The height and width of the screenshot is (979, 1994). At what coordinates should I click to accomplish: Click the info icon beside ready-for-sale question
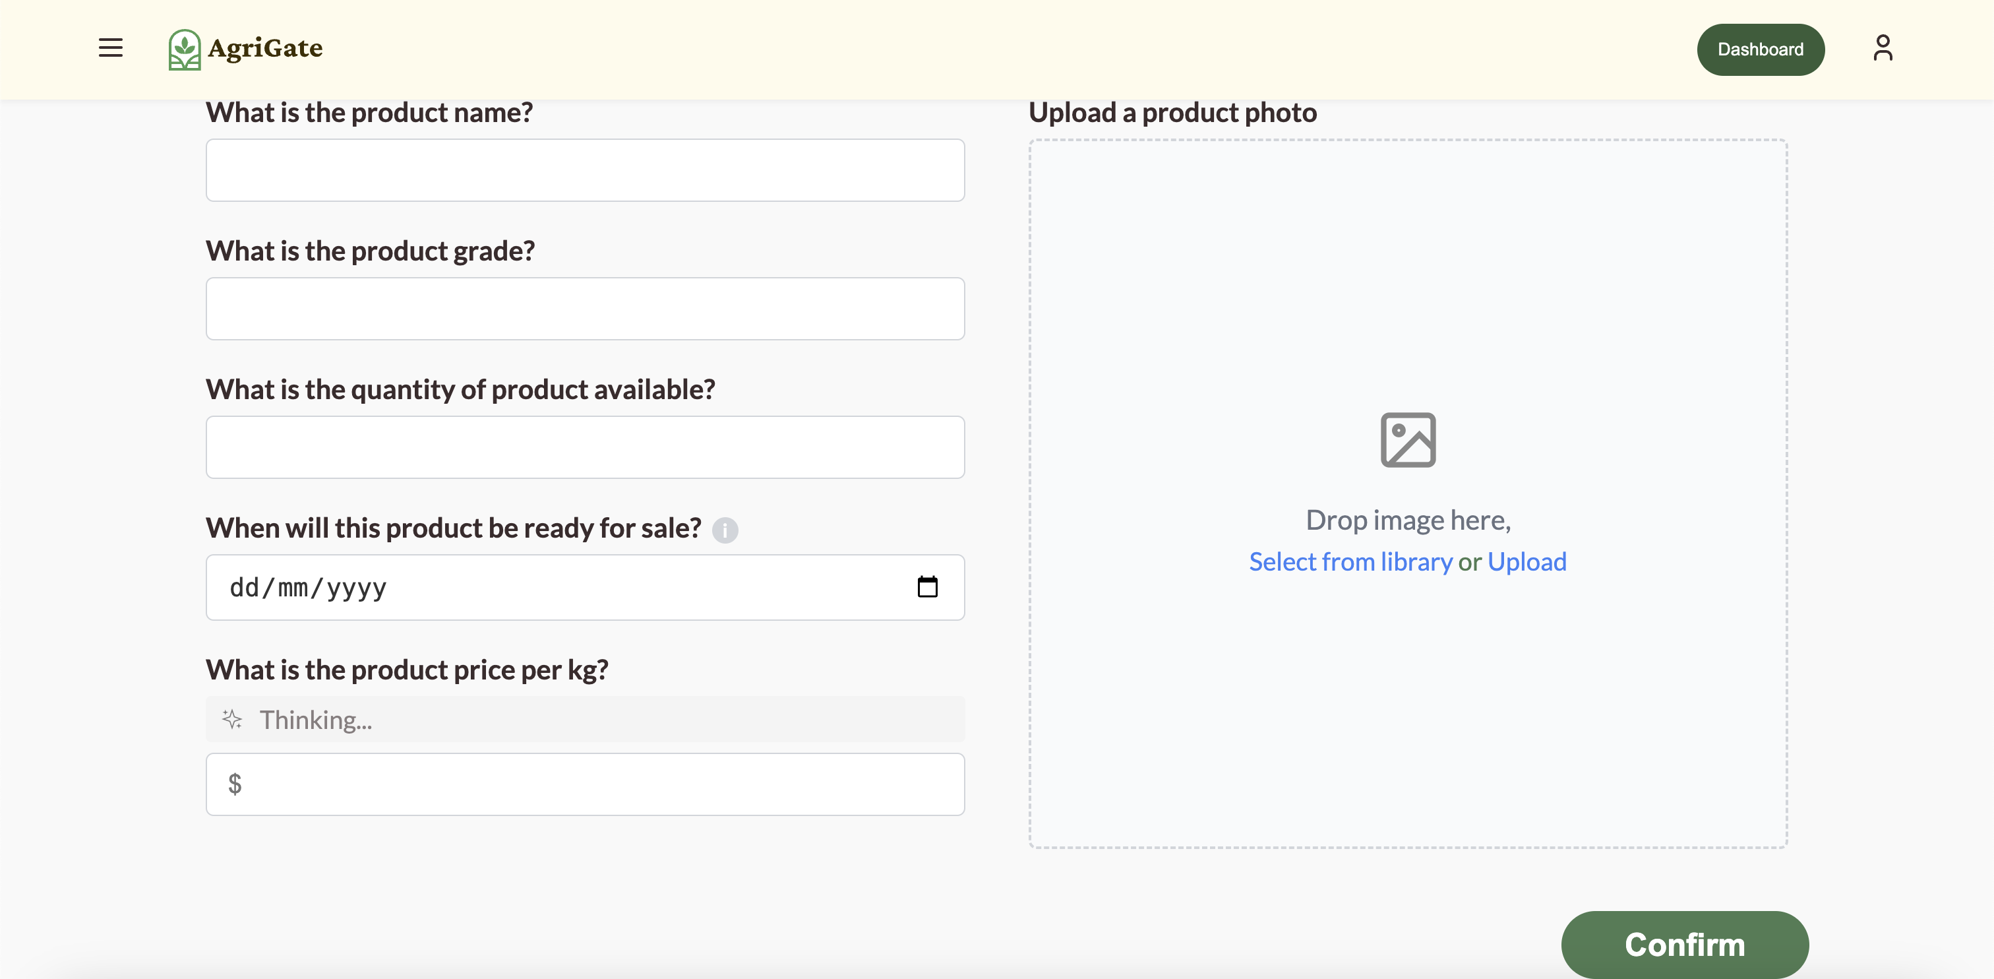click(725, 530)
